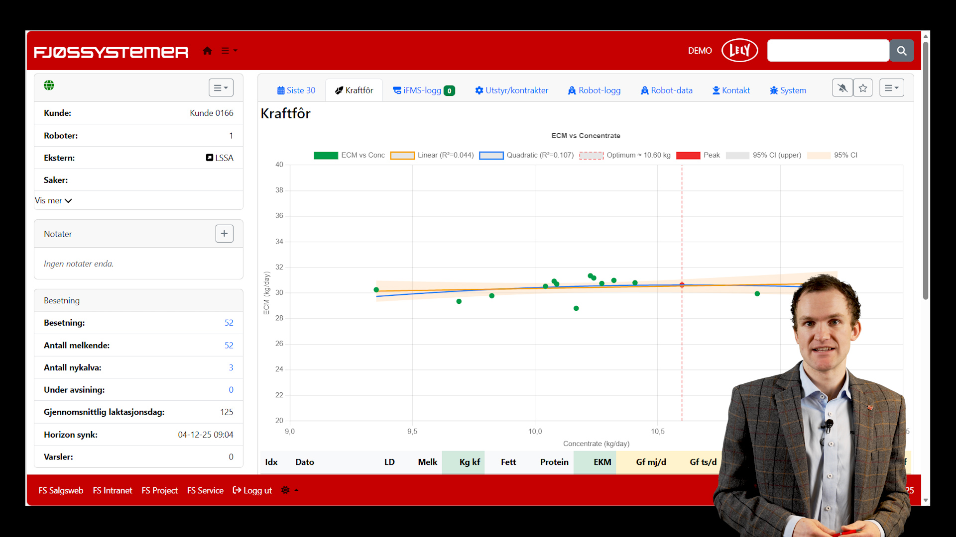Add a note with plus icon
Viewport: 956px width, 537px height.
tap(224, 234)
